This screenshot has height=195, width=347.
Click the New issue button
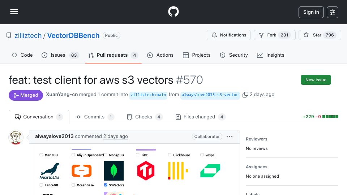pos(316,80)
